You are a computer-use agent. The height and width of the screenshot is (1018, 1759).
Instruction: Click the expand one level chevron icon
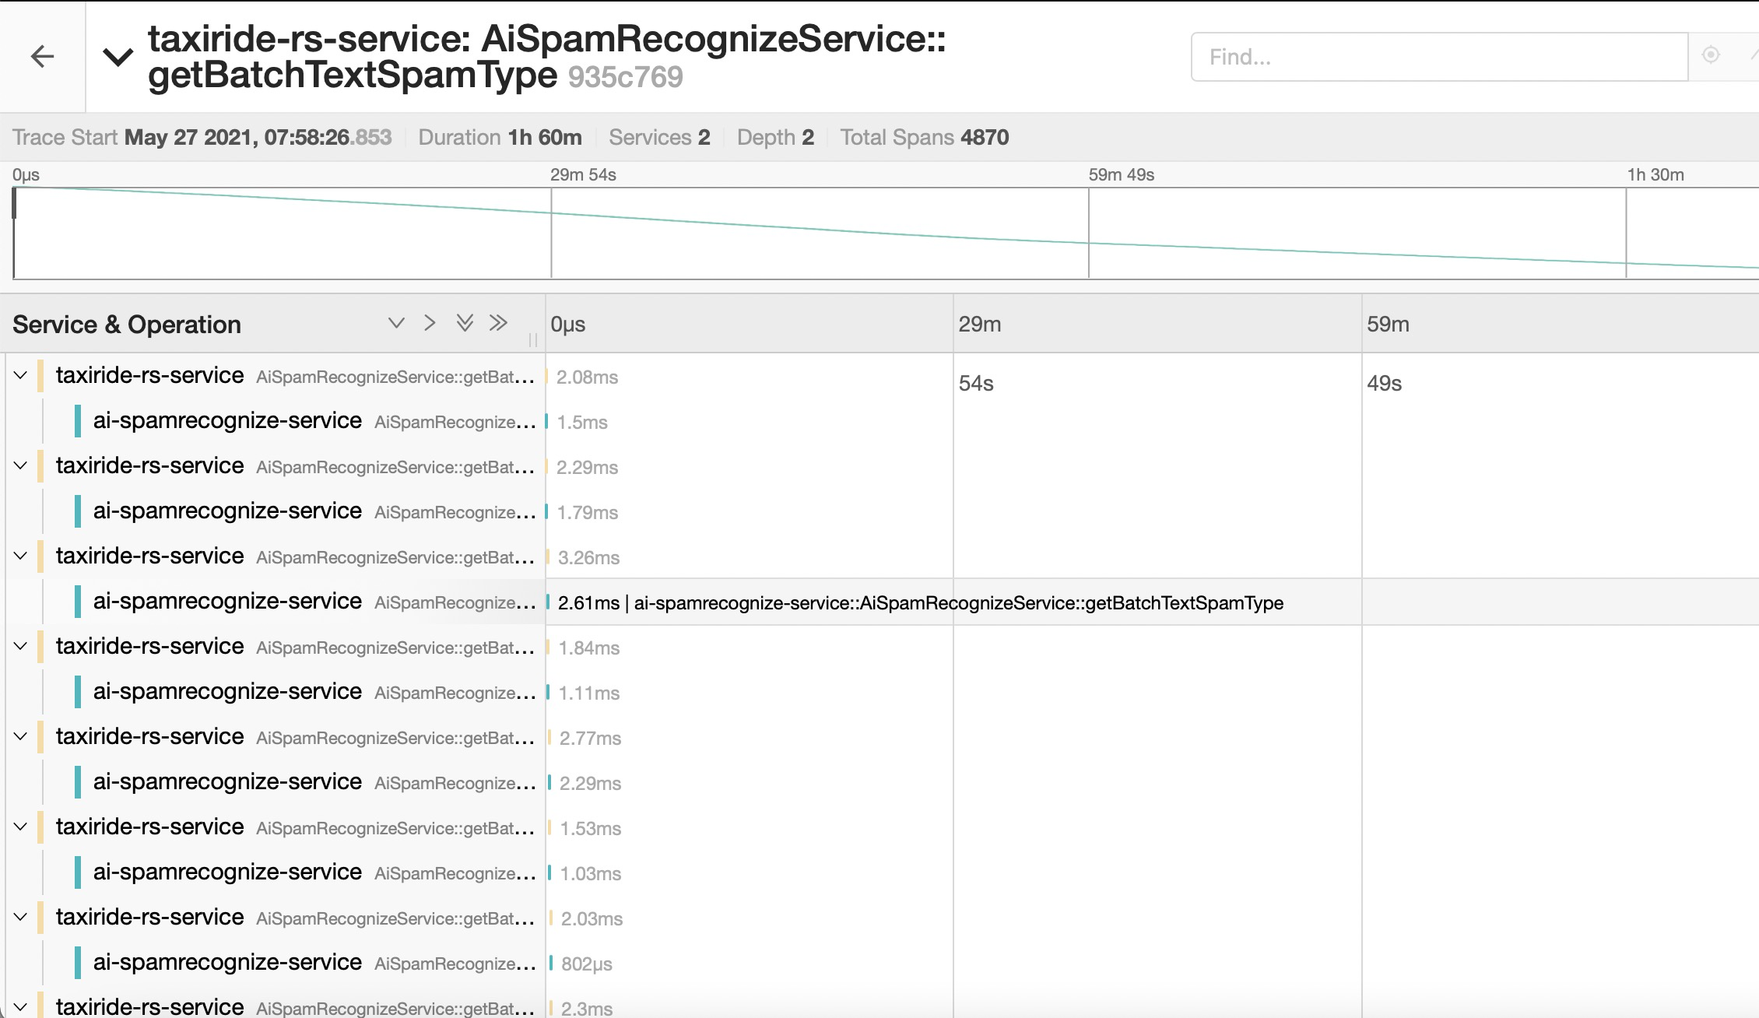(x=396, y=323)
